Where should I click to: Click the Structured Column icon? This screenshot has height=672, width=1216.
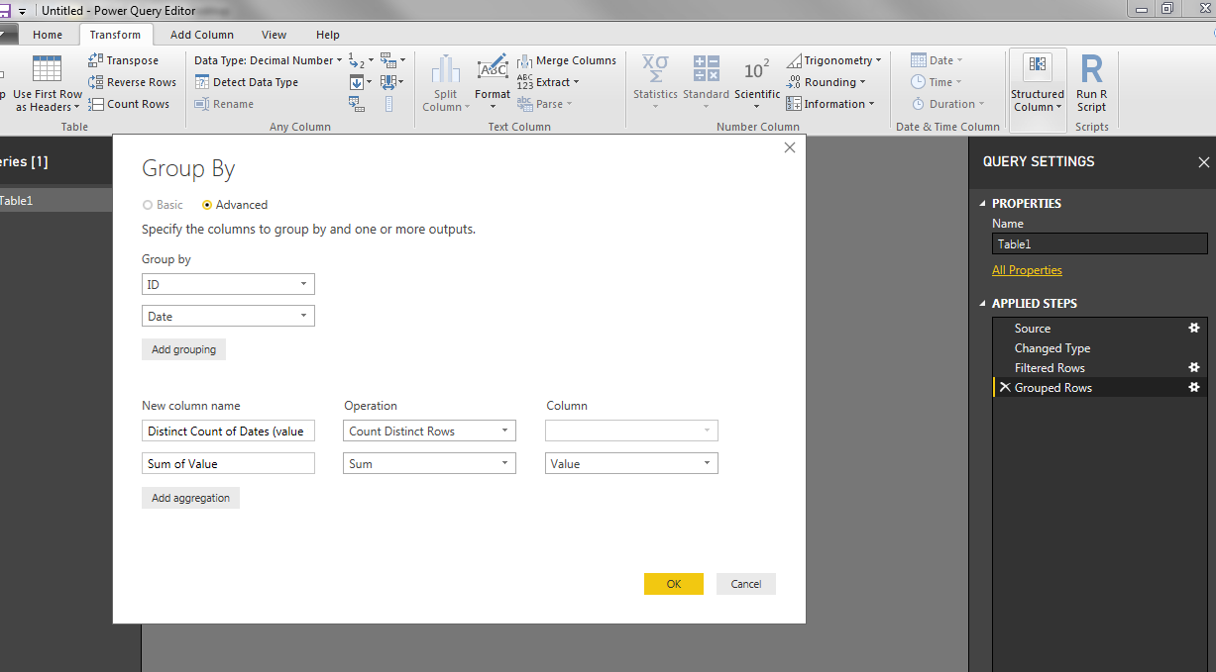pos(1038,65)
